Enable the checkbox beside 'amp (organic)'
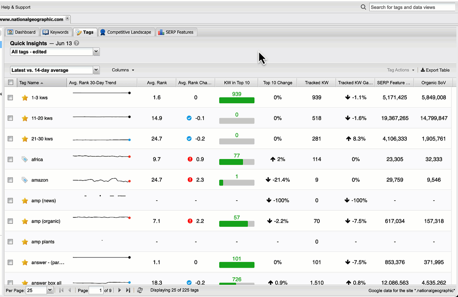The height and width of the screenshot is (297, 458). coord(10,221)
